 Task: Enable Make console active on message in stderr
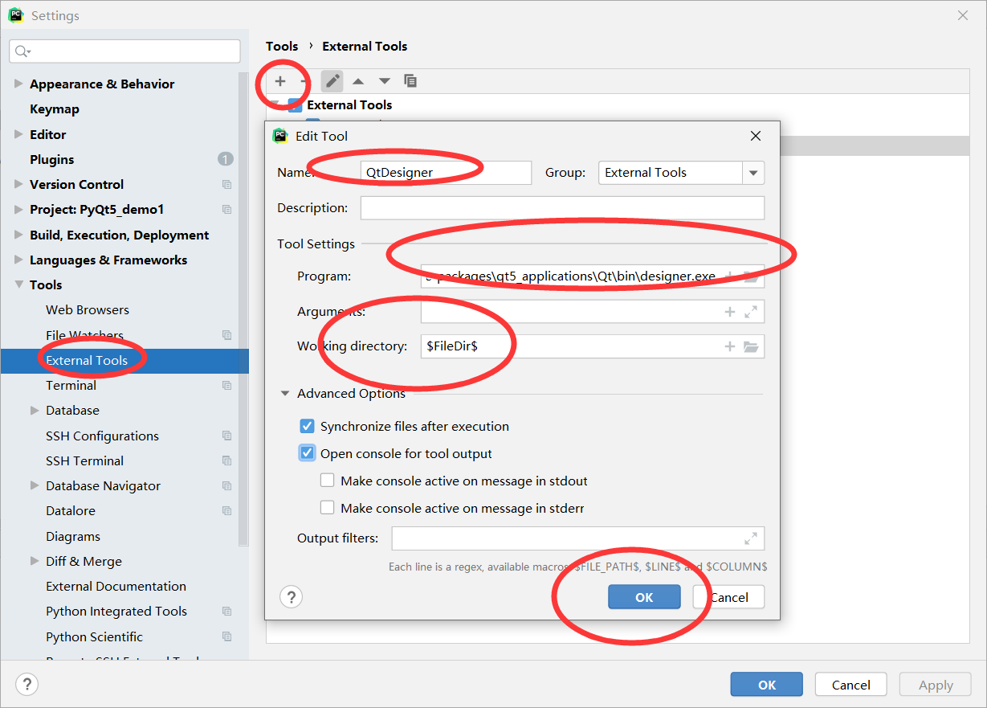click(328, 508)
